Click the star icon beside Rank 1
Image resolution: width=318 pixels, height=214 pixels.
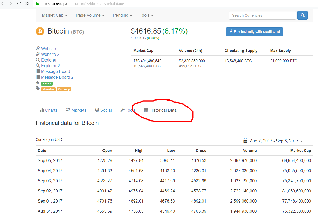(38, 83)
